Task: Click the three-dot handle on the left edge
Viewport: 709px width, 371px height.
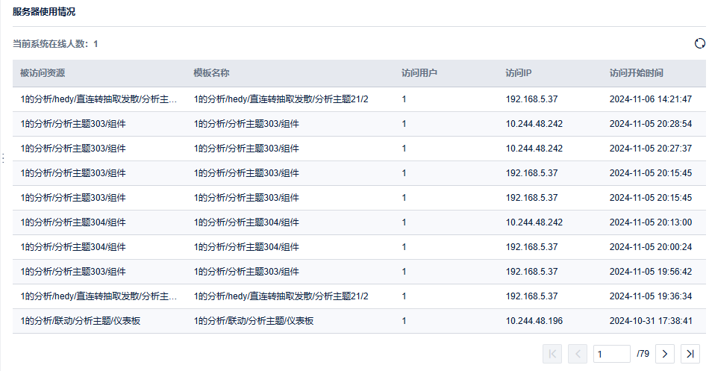Action: point(3,158)
